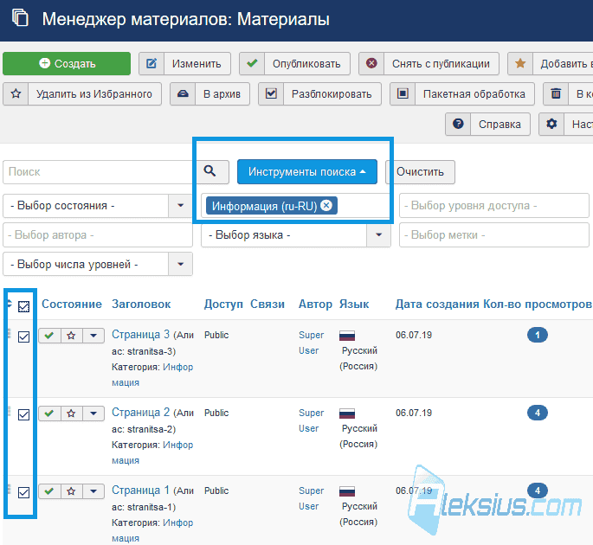Click the Пакетная обработка button label
The width and height of the screenshot is (593, 545).
coord(474,93)
